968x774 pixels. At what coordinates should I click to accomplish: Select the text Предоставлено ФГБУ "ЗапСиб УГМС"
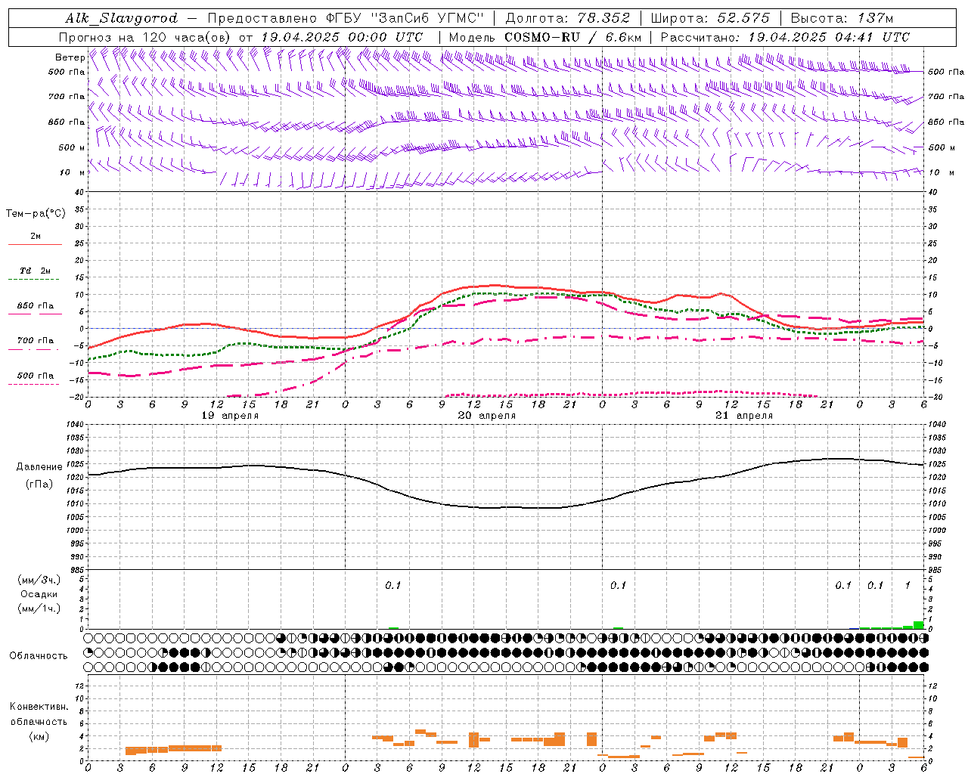click(345, 18)
